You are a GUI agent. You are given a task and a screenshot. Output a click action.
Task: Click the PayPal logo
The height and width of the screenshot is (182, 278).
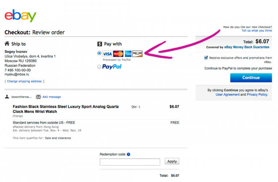(112, 66)
